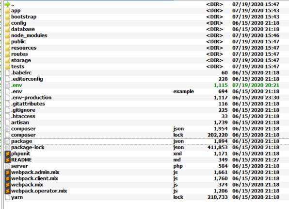Click the 06/15/2020 21:27 date of README
The width and height of the screenshot is (289, 209).
(x=256, y=160)
